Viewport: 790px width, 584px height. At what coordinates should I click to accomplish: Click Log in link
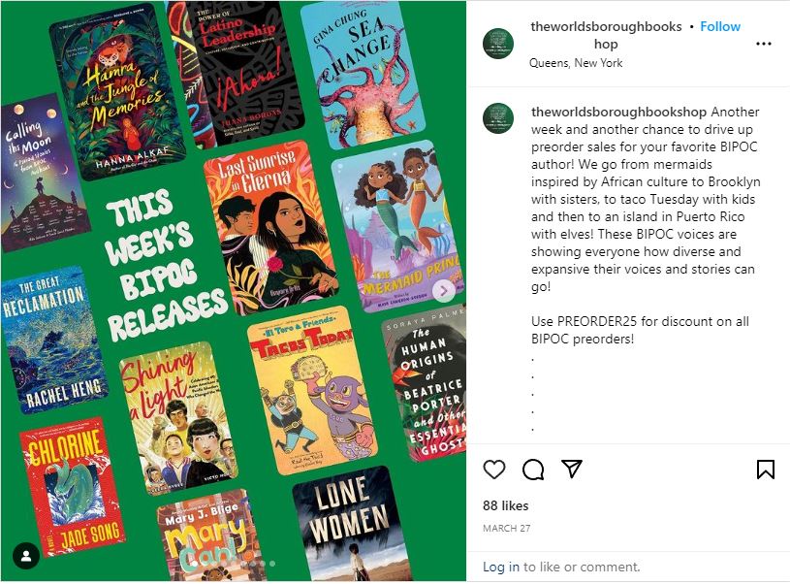coord(501,567)
